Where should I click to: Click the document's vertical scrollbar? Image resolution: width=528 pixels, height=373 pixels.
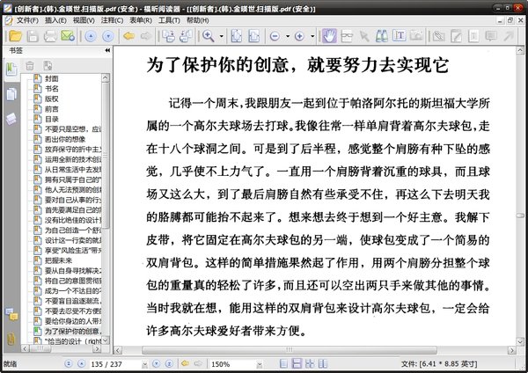[518, 211]
